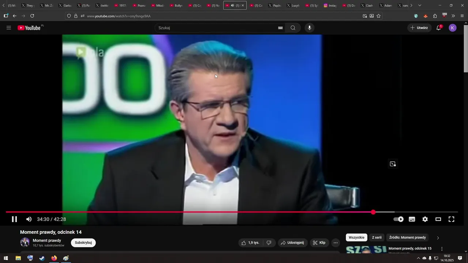Select the Wszystkie filter chip
This screenshot has width=468, height=263.
(x=356, y=237)
